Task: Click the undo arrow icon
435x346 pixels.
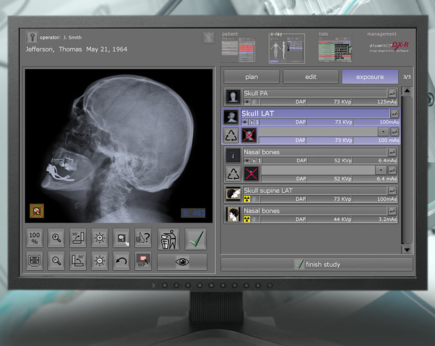Action: click(121, 261)
